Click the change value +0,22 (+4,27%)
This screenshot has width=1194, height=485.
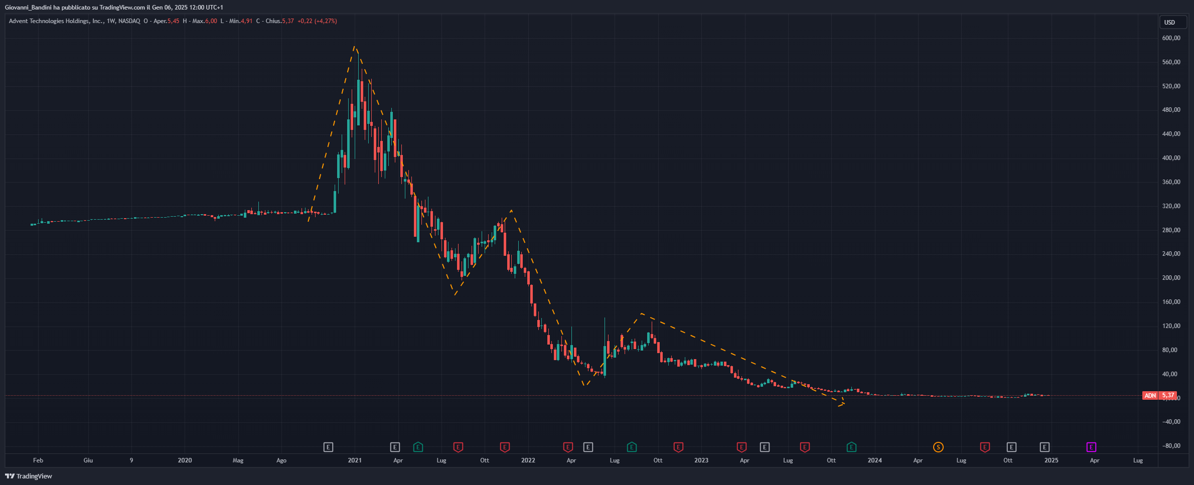pyautogui.click(x=317, y=21)
